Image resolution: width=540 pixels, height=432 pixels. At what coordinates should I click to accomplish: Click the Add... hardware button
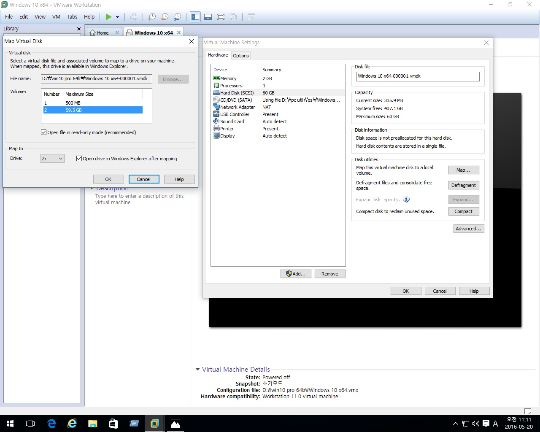pos(296,274)
